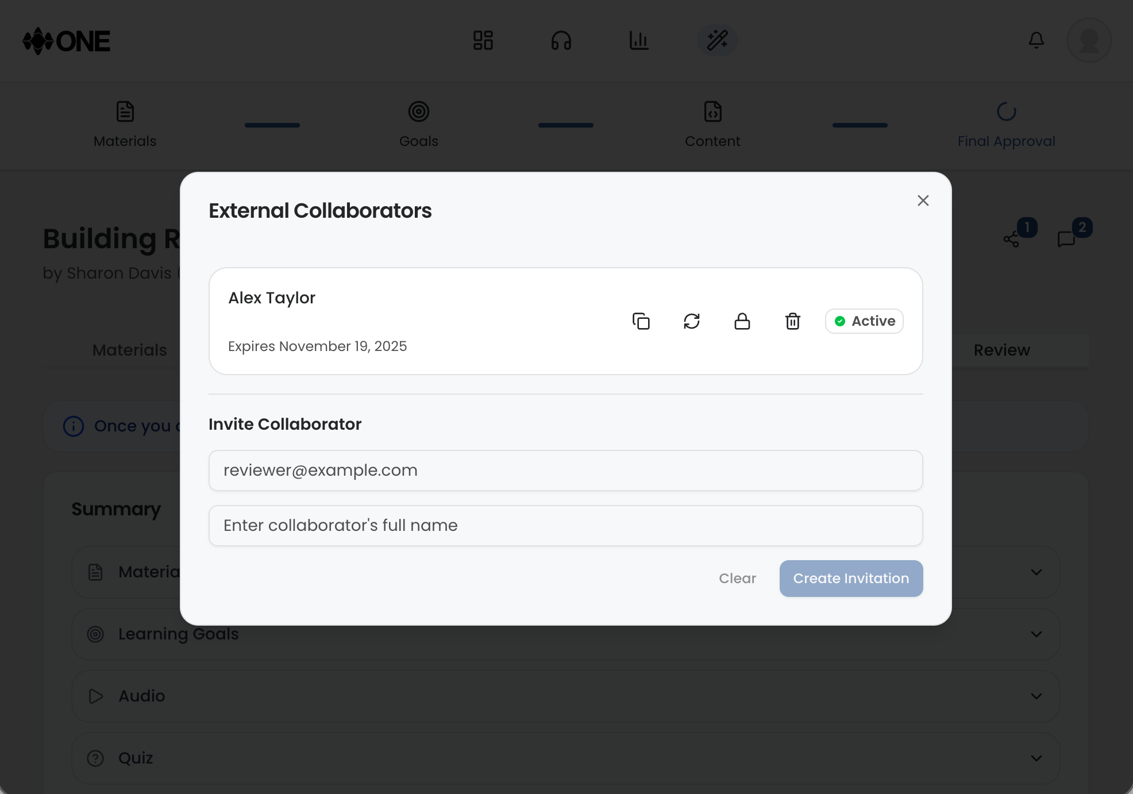
Task: Select the Content step in the workflow
Action: click(712, 124)
